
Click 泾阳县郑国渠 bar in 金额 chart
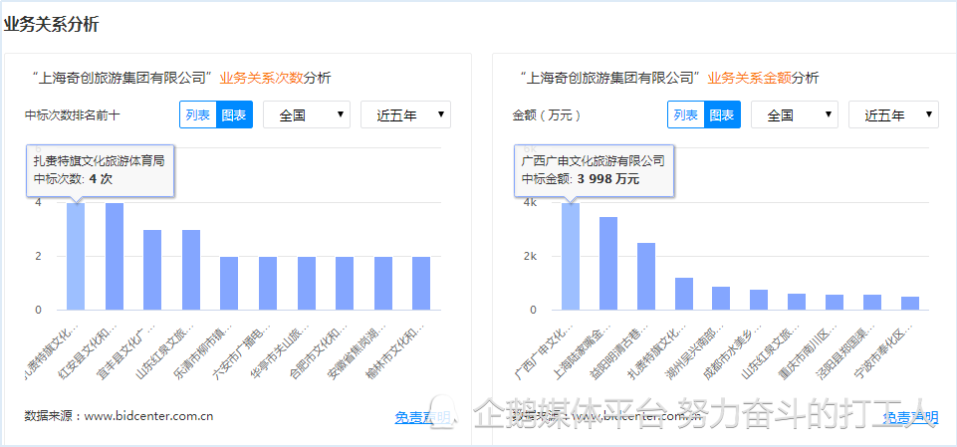[872, 303]
